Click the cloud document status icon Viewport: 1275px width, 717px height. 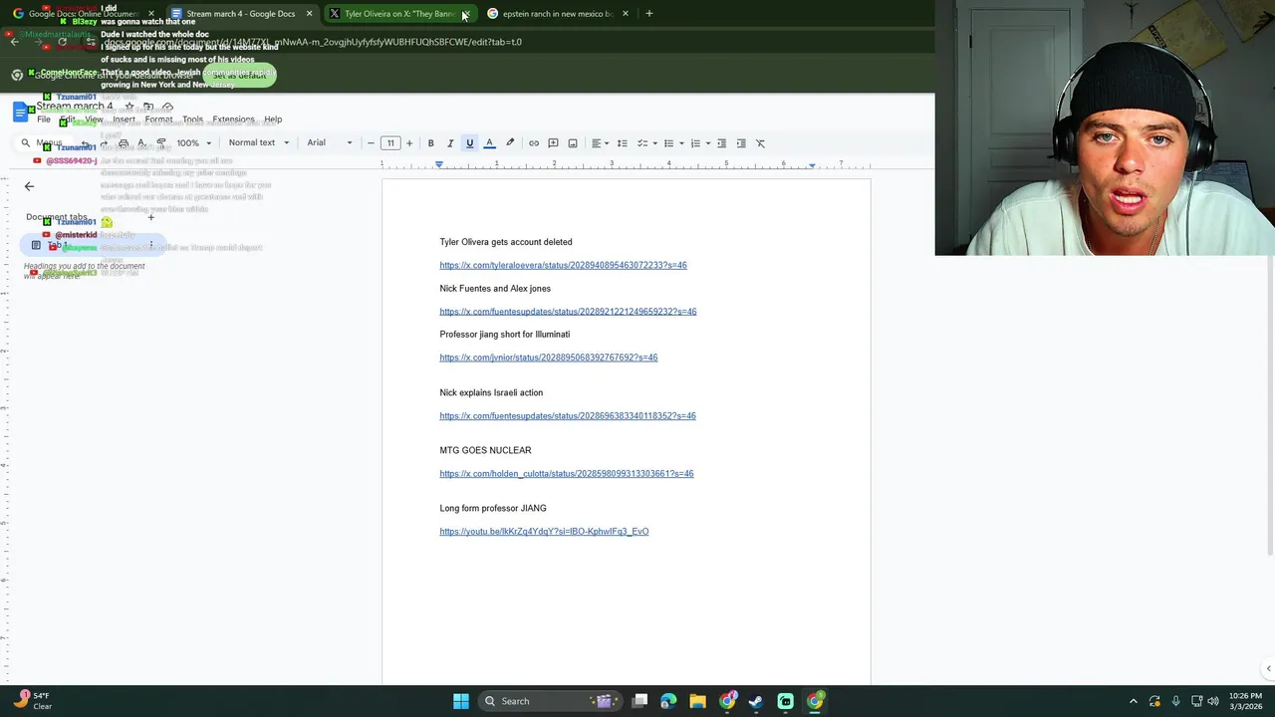pyautogui.click(x=167, y=107)
